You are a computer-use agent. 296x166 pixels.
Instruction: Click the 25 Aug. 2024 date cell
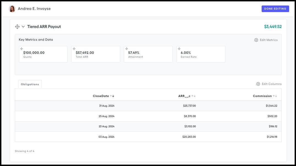106,116
